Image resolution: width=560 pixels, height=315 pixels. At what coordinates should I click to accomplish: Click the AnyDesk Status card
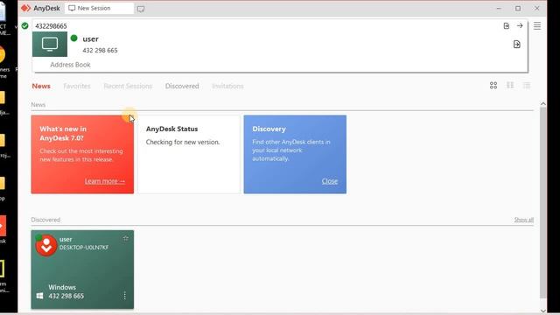(x=189, y=154)
